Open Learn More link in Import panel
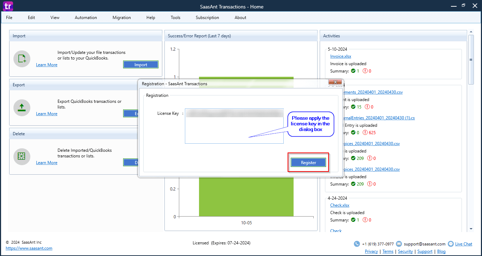Image resolution: width=482 pixels, height=256 pixels. pos(47,65)
